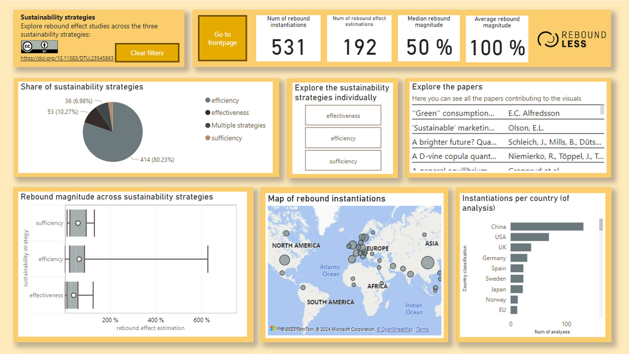This screenshot has height=354, width=629.
Task: Click the effectiveness legend color dot
Action: point(208,112)
